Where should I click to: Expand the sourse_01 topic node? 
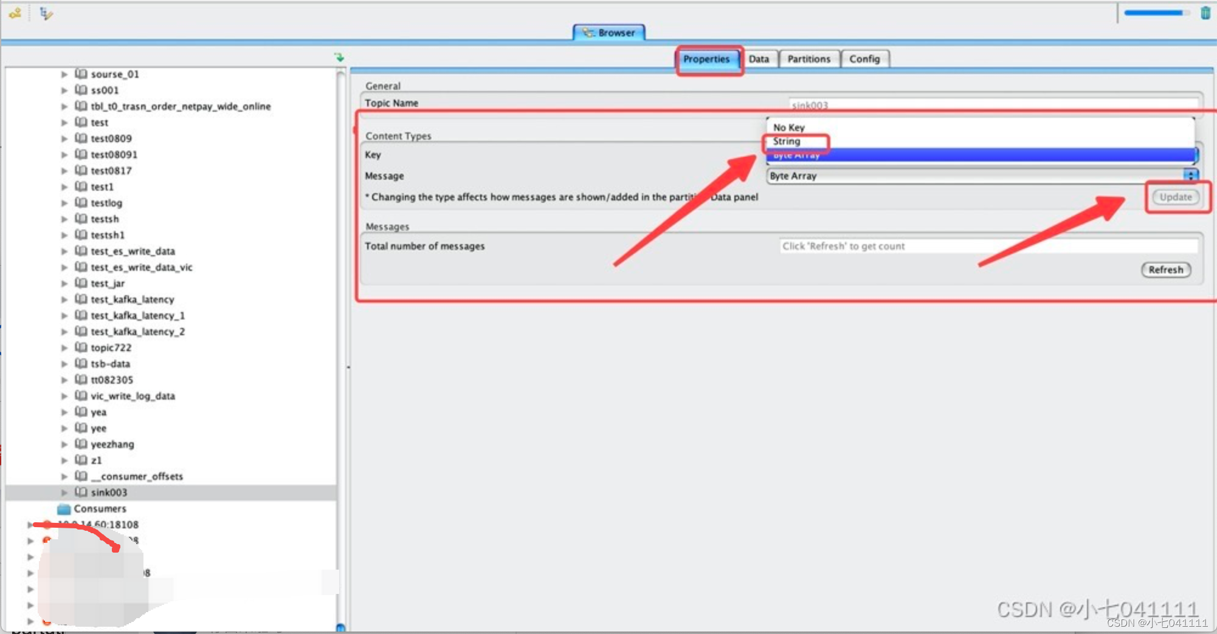click(64, 75)
